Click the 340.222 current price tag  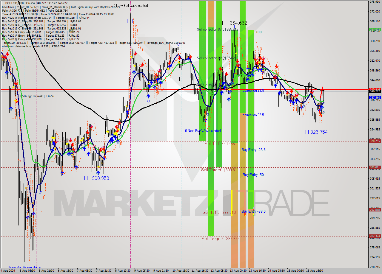coord(375,91)
